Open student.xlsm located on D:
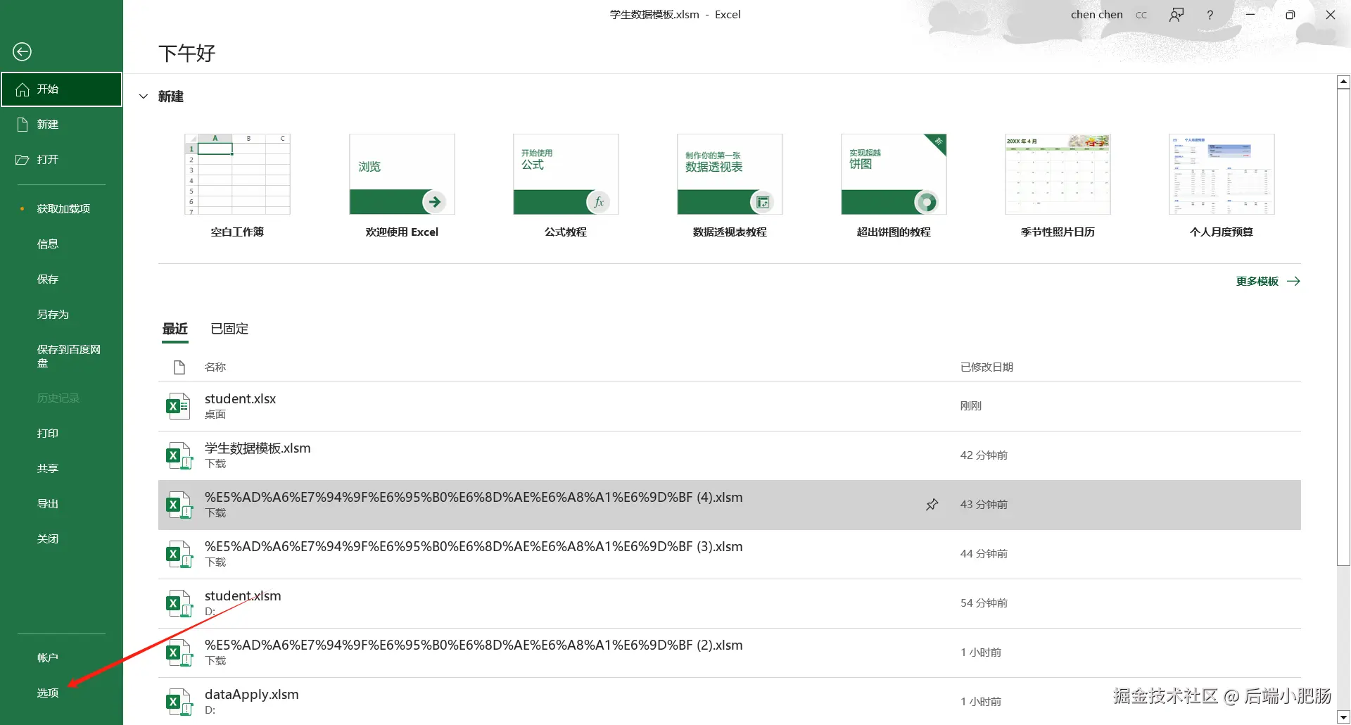The height and width of the screenshot is (725, 1351). click(x=730, y=604)
